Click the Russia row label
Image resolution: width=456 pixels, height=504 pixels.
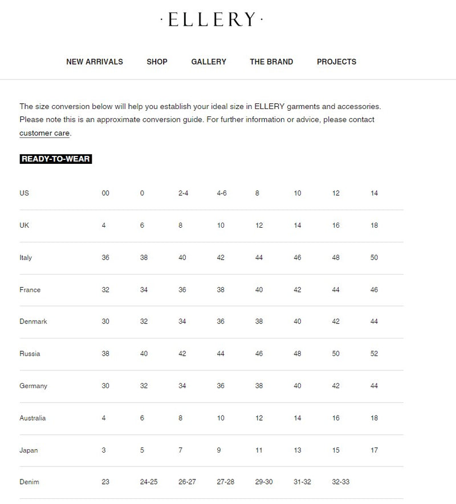pyautogui.click(x=30, y=354)
